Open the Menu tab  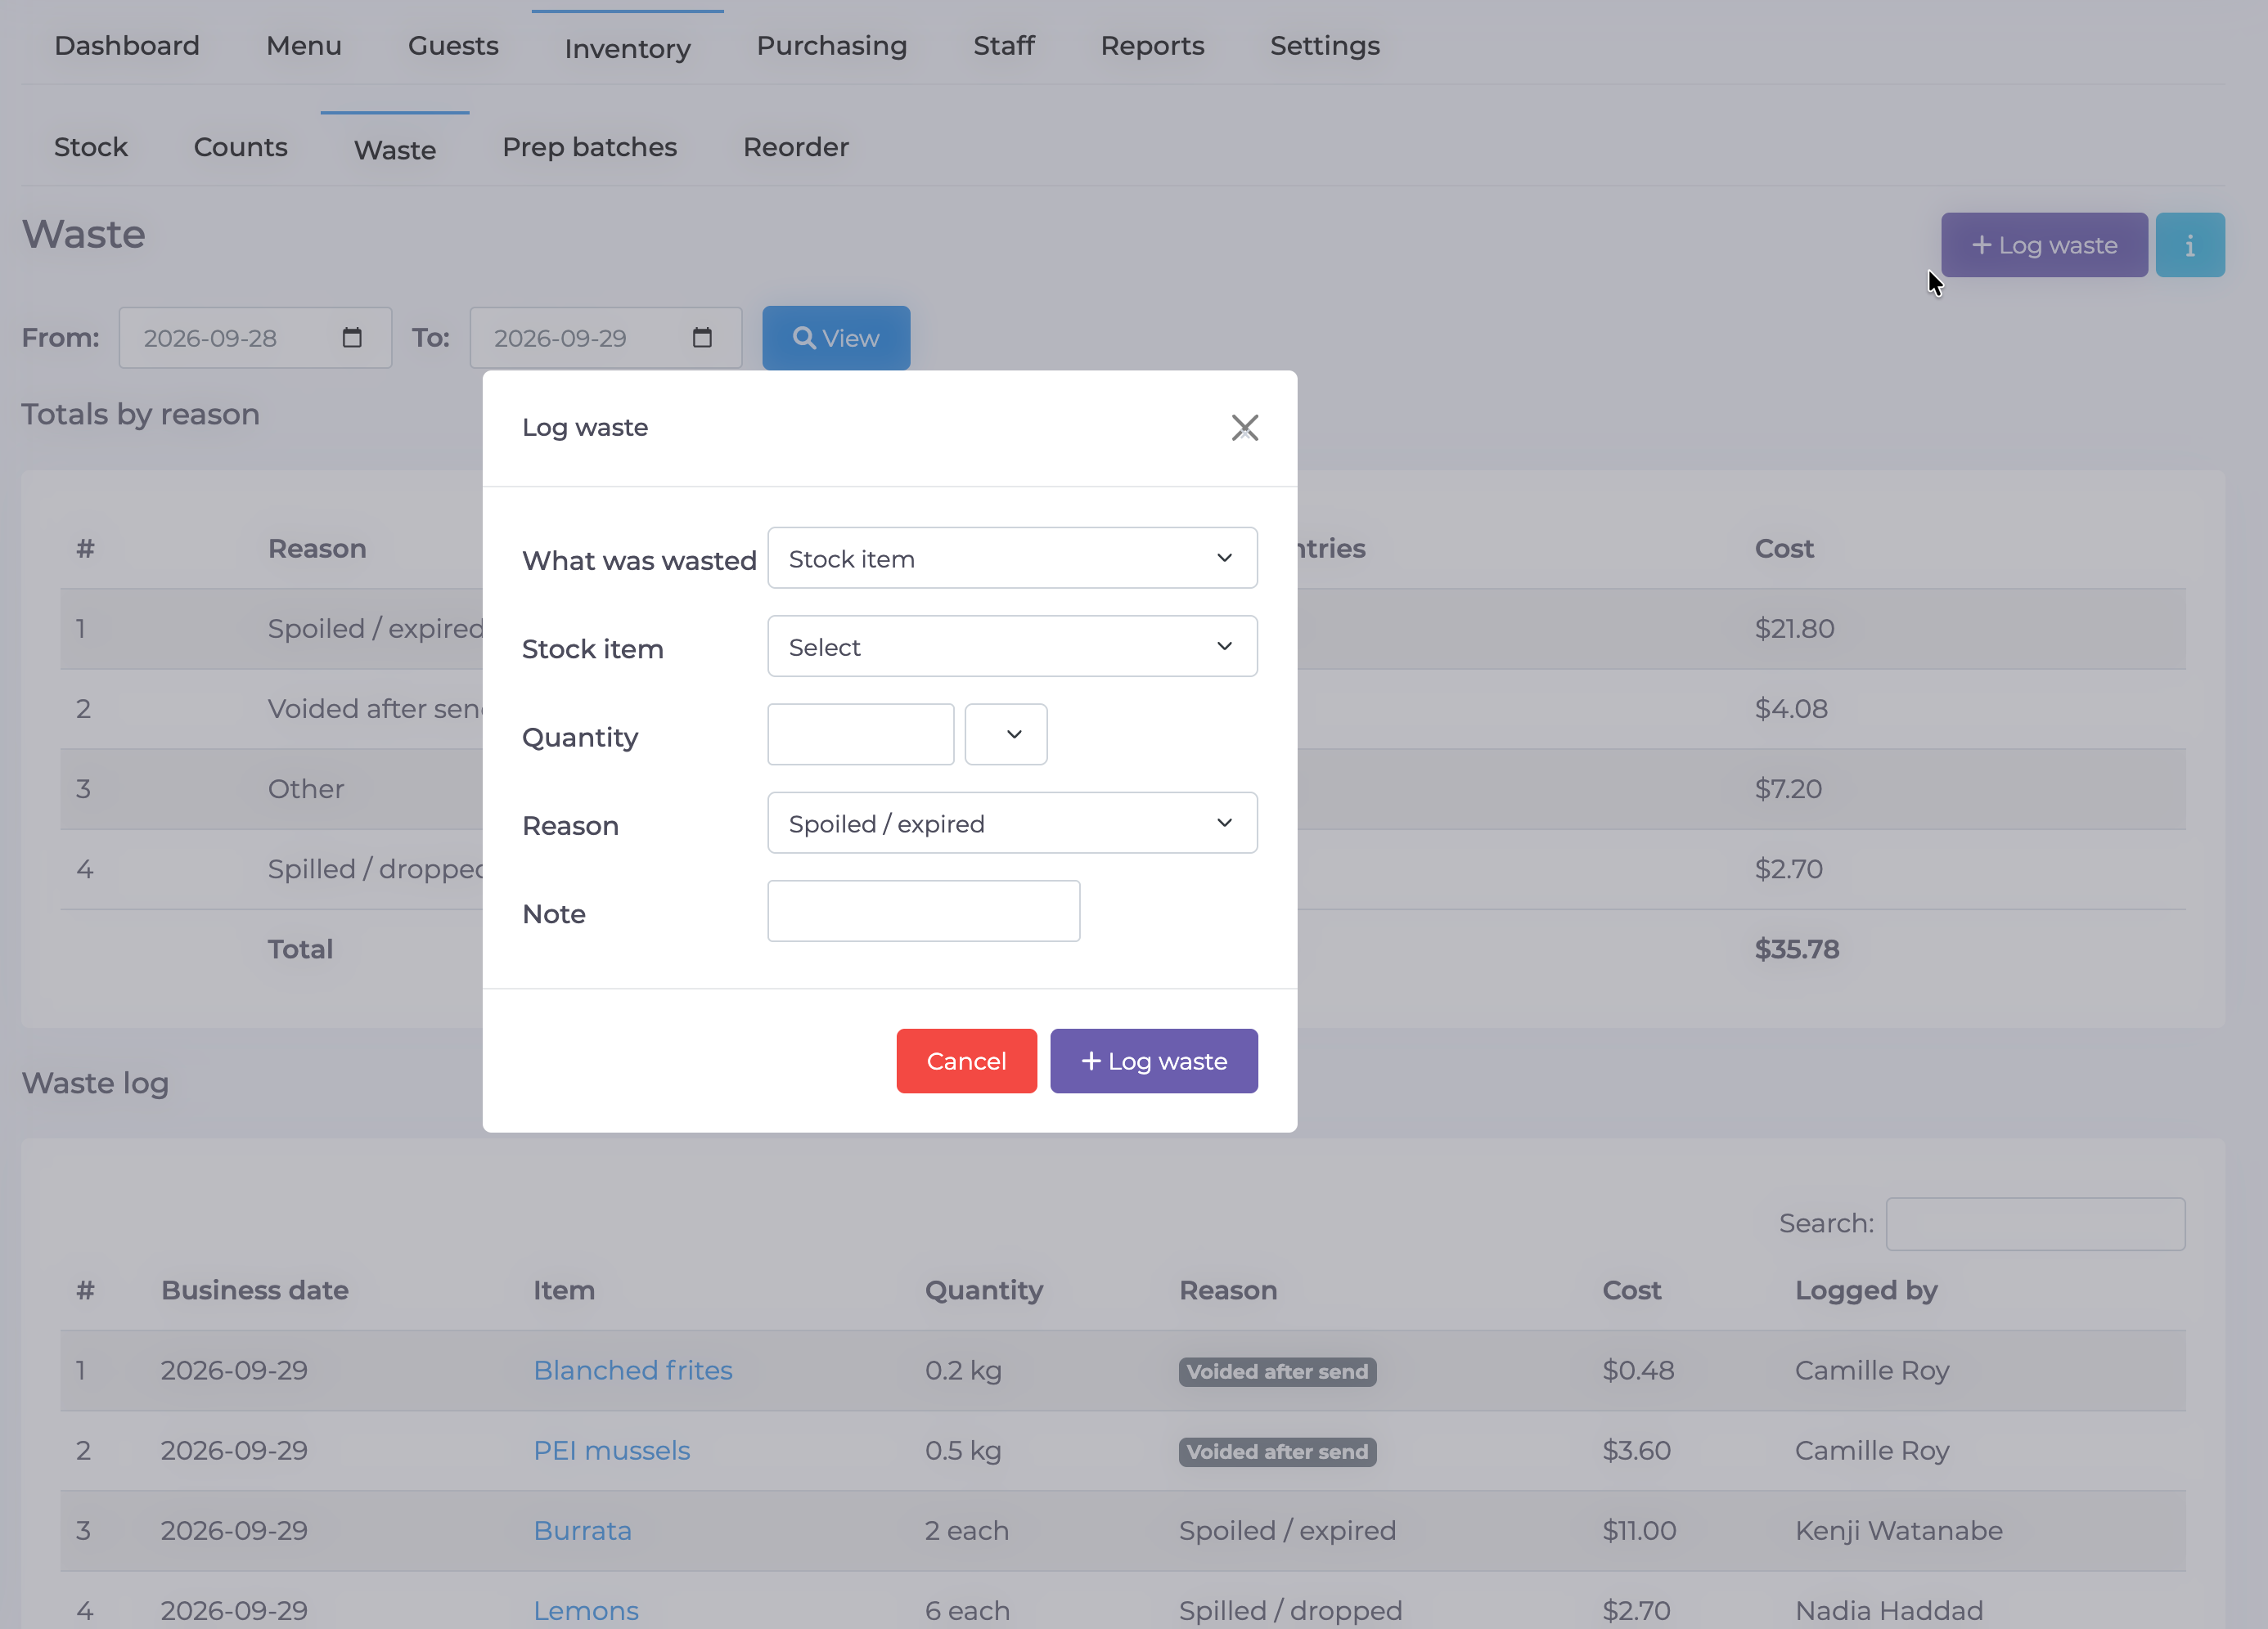coord(304,46)
